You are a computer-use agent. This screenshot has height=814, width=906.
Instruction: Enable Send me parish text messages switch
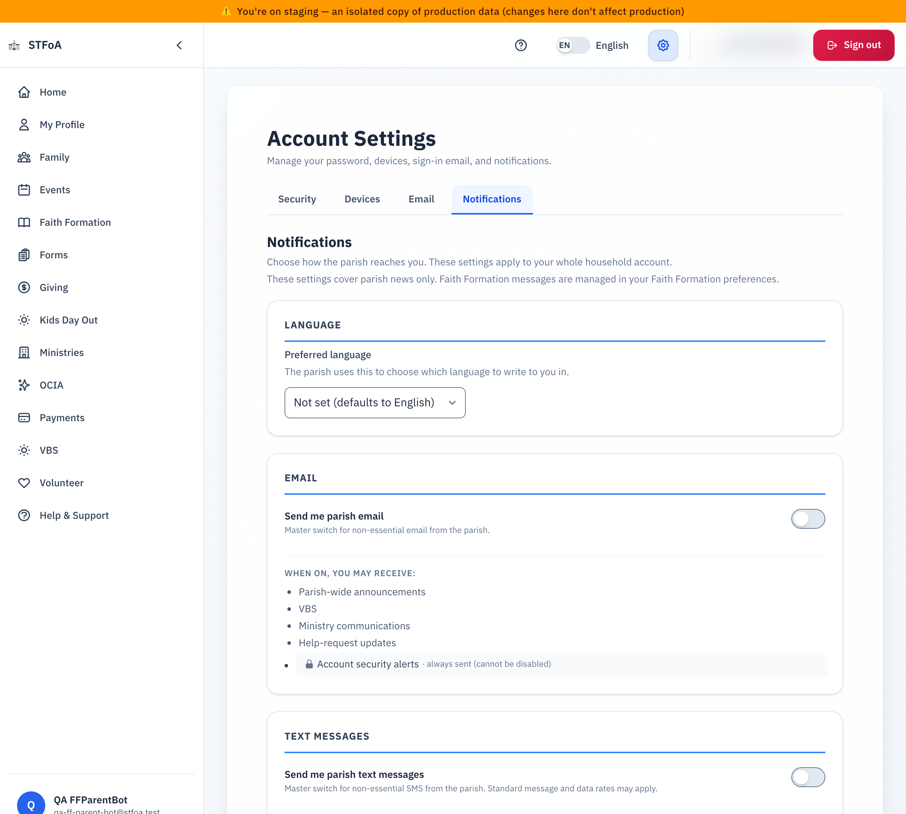tap(808, 777)
